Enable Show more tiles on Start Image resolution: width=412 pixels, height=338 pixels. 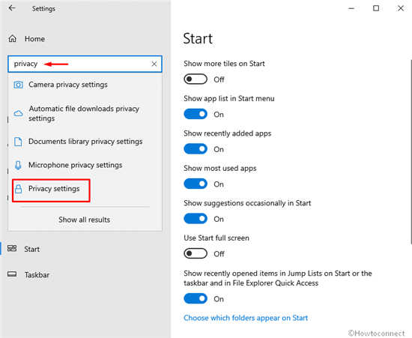tap(196, 79)
